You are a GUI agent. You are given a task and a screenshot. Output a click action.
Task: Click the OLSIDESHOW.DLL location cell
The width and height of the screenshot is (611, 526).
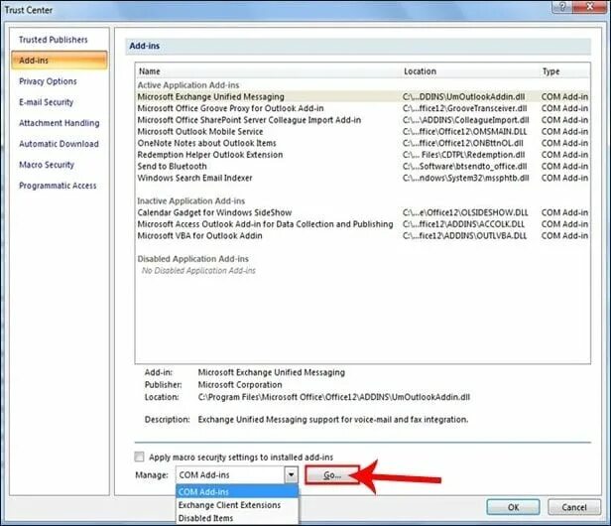[465, 212]
